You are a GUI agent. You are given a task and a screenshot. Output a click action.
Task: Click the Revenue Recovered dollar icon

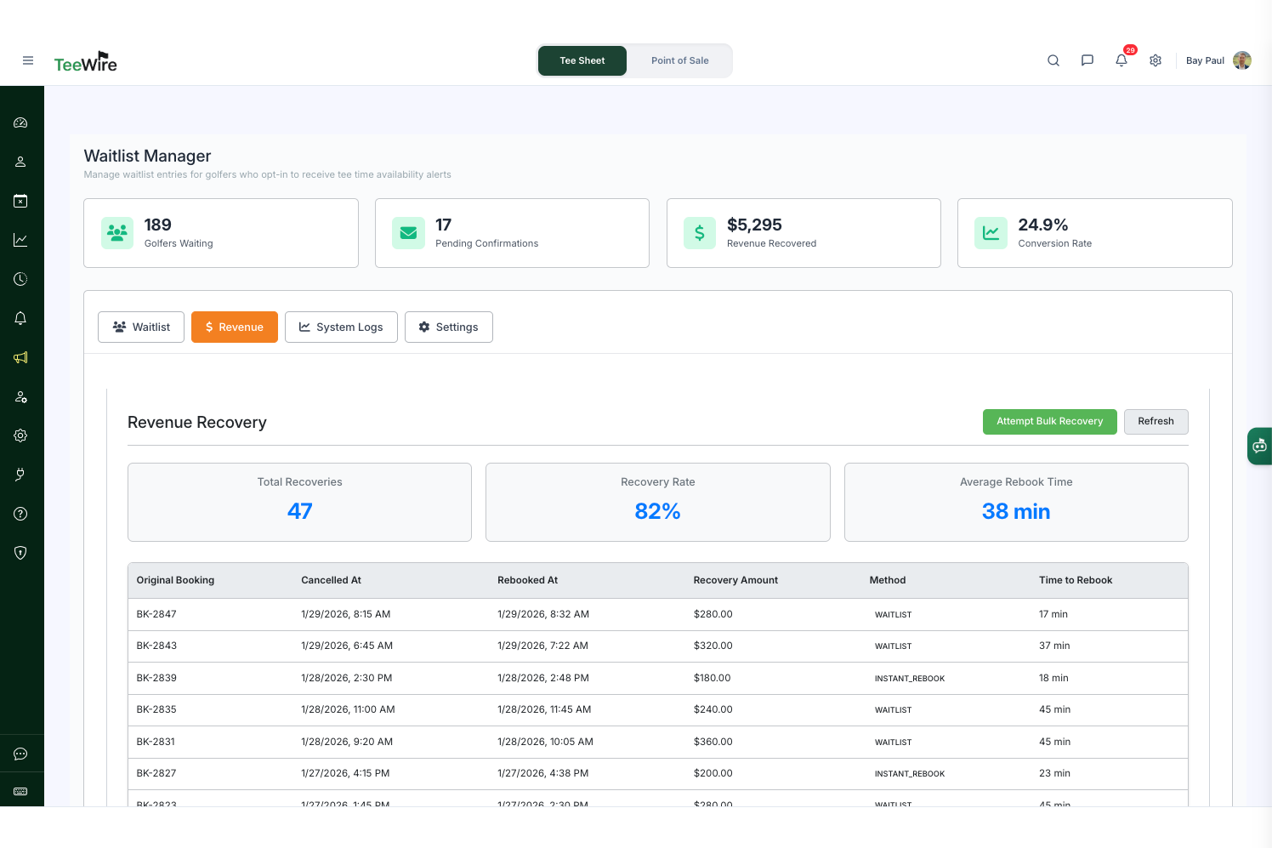pos(700,233)
